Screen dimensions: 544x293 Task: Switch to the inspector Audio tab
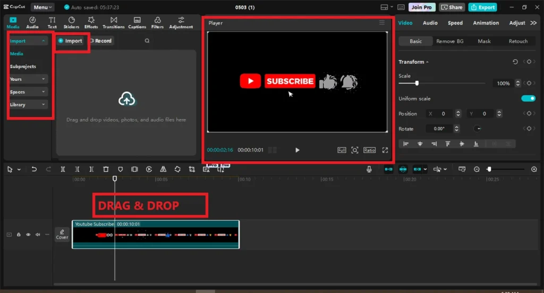tap(430, 23)
